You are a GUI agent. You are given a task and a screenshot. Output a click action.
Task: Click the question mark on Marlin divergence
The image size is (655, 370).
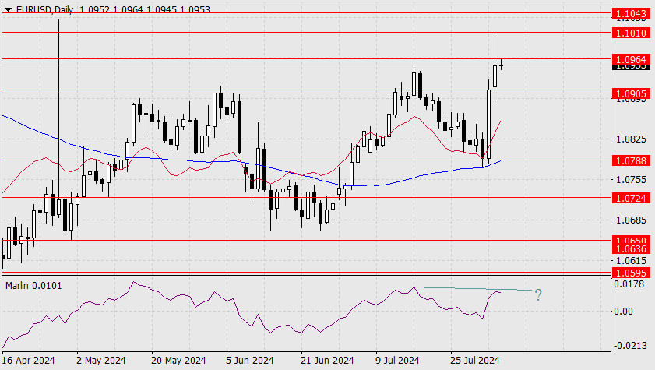538,294
